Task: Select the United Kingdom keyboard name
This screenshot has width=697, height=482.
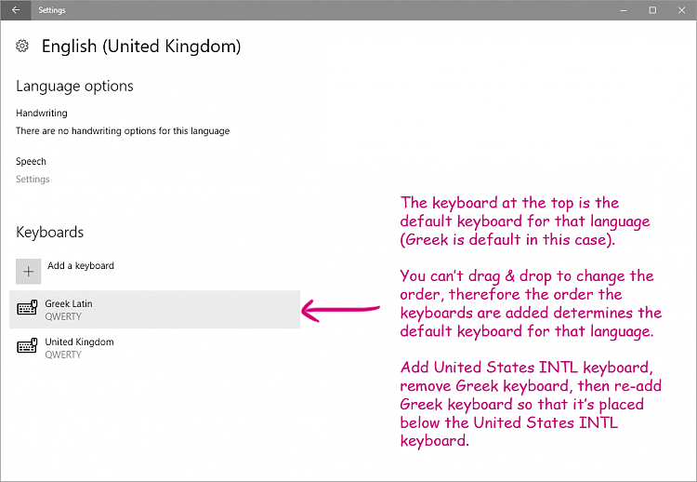Action: (79, 342)
